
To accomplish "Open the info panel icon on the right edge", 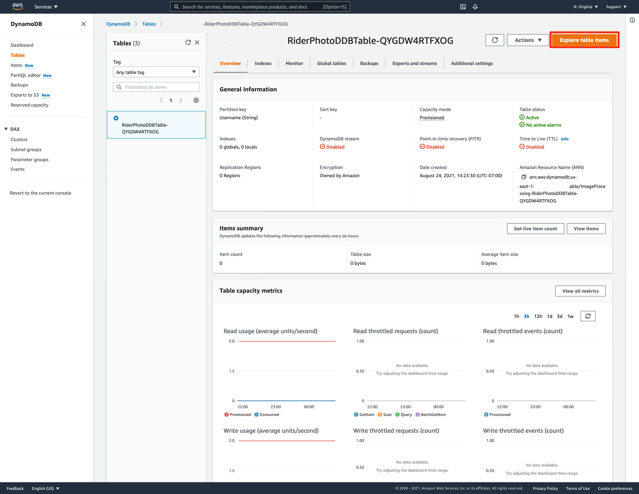I will [x=632, y=20].
